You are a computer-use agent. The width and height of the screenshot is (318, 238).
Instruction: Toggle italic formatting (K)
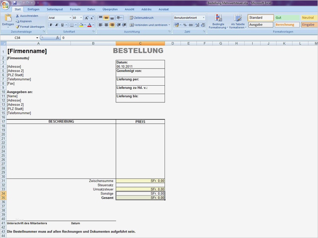(56, 25)
